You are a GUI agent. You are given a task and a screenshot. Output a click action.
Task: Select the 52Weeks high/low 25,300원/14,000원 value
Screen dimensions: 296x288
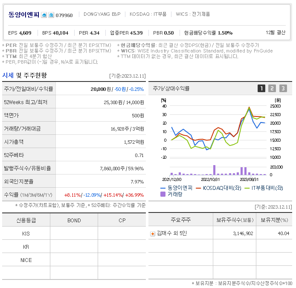pyautogui.click(x=124, y=102)
